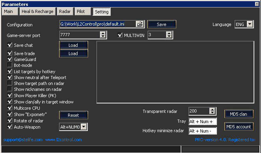The image size is (261, 153).
Task: Enable Show nicknames on radar checkbox
Action: coord(10,89)
